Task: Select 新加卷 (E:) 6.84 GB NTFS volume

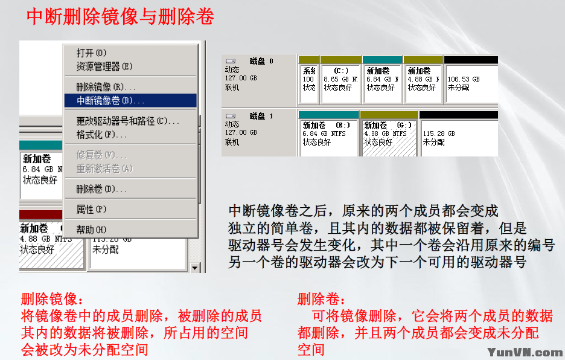Action: [328, 138]
